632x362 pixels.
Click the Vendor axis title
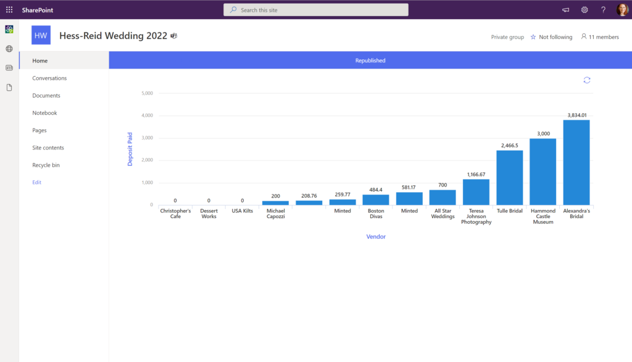coord(376,237)
